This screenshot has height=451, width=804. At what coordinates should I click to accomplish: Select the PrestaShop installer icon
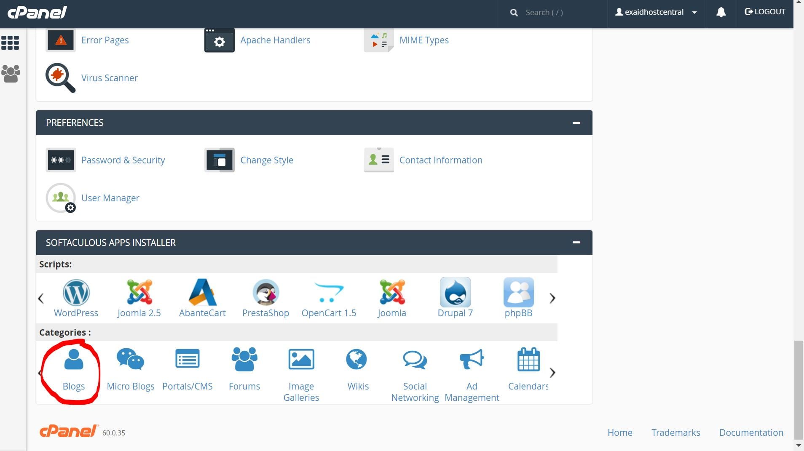pyautogui.click(x=265, y=292)
